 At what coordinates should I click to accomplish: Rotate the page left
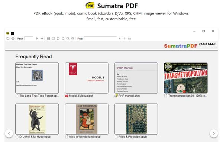[58, 38]
